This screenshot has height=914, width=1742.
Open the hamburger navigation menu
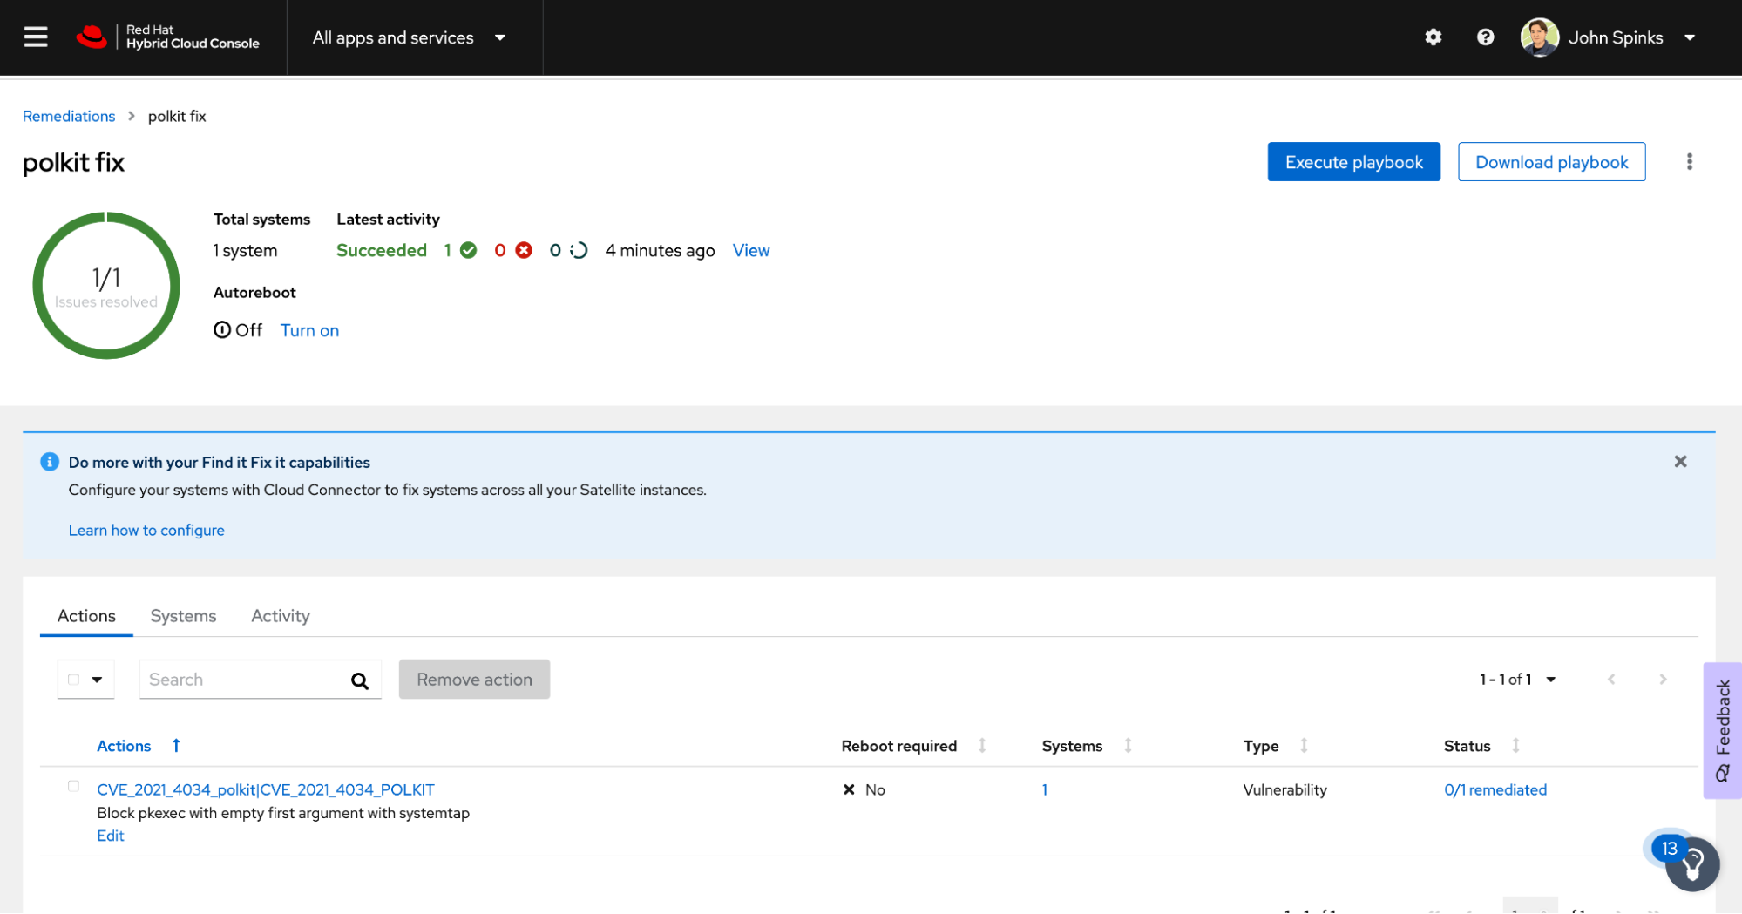36,37
